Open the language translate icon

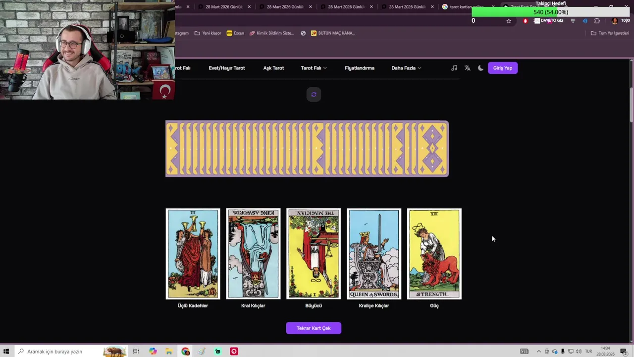click(467, 68)
